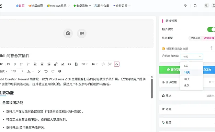Open the 标签 row

point(187,122)
